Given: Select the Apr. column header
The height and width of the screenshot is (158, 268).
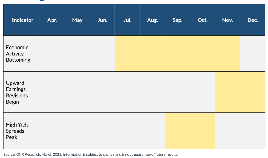Looking at the screenshot, I should tap(52, 20).
